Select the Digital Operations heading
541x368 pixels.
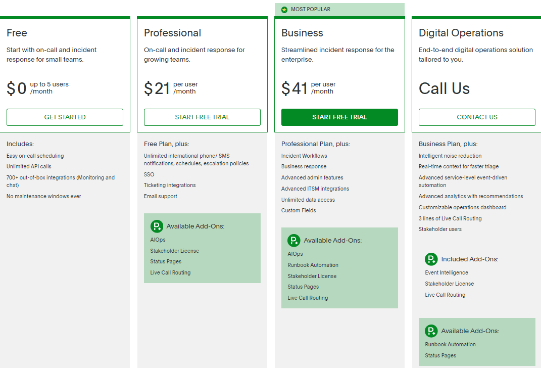tap(461, 33)
